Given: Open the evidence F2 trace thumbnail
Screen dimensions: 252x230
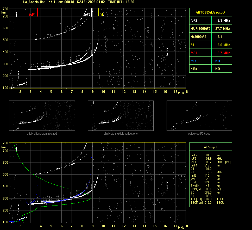Looking at the screenshot, I should 199,116.
